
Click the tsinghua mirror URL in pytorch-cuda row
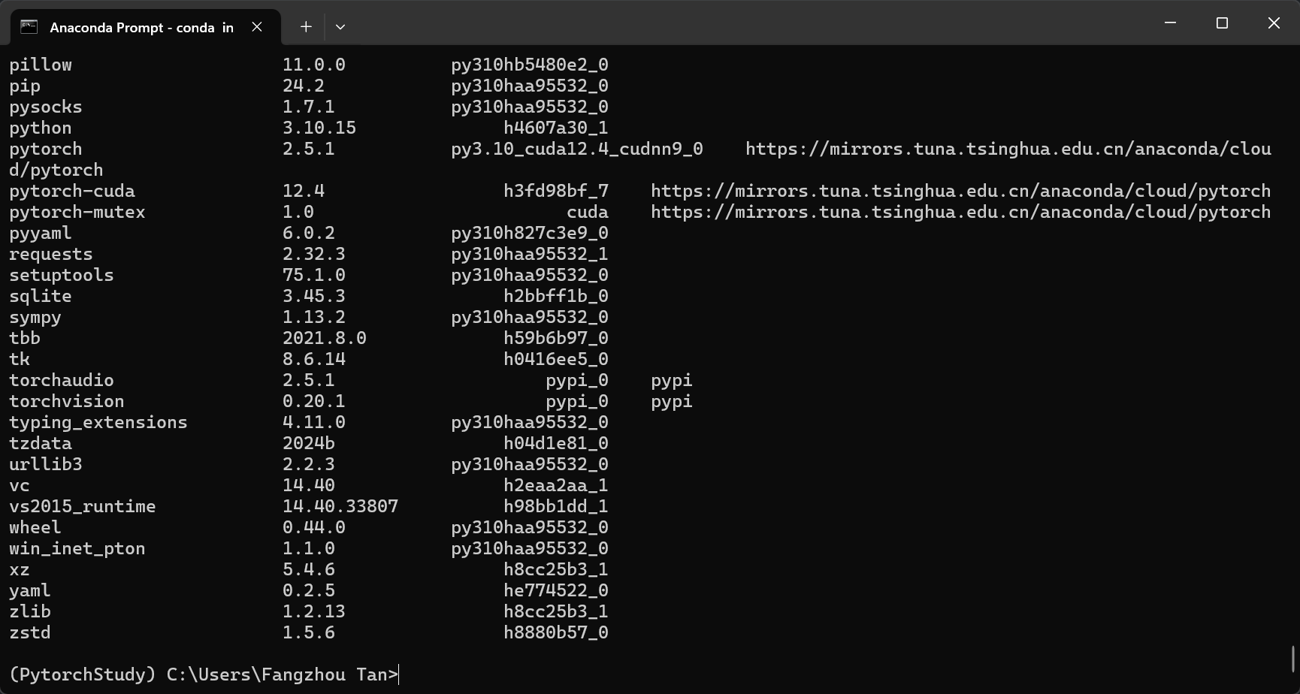pyautogui.click(x=960, y=191)
